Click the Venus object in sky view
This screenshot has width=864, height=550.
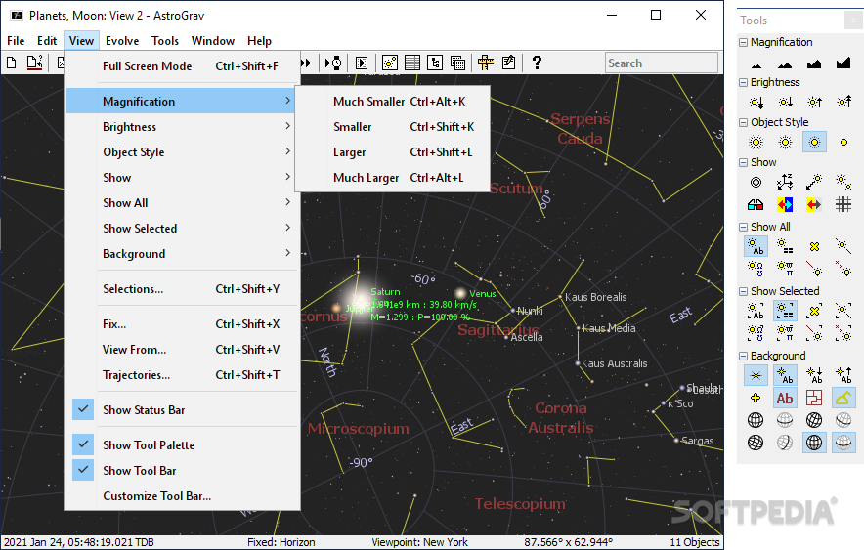click(460, 294)
